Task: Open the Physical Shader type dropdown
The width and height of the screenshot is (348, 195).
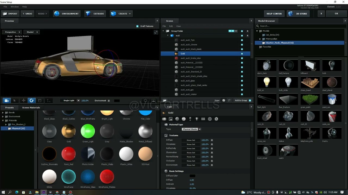Action: pyautogui.click(x=191, y=129)
